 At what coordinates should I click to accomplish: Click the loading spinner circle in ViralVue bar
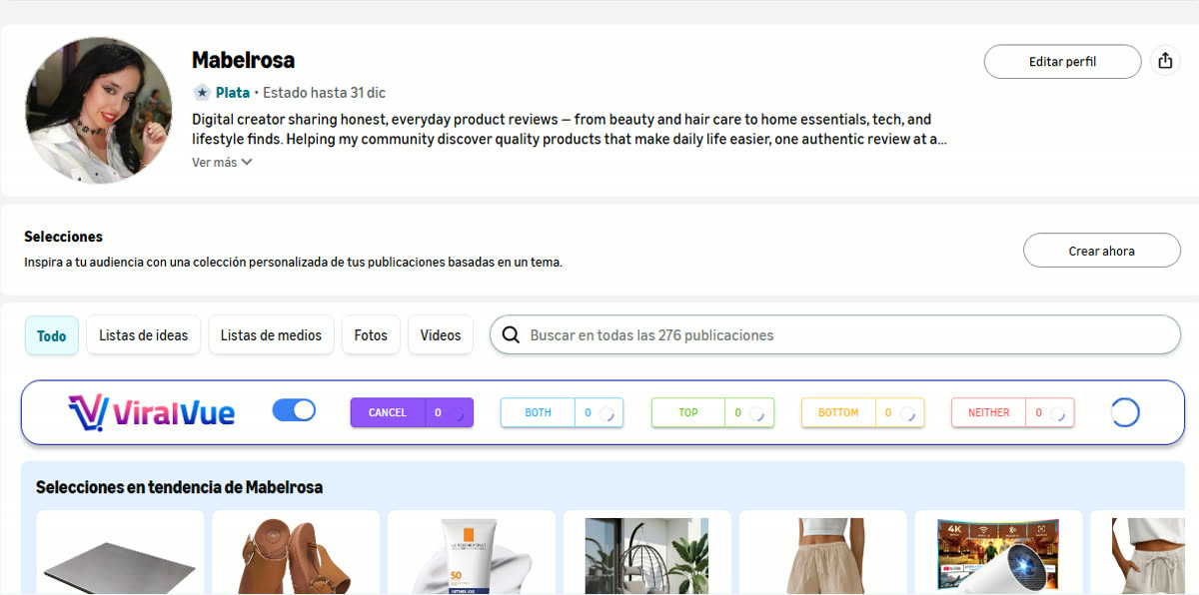1125,412
